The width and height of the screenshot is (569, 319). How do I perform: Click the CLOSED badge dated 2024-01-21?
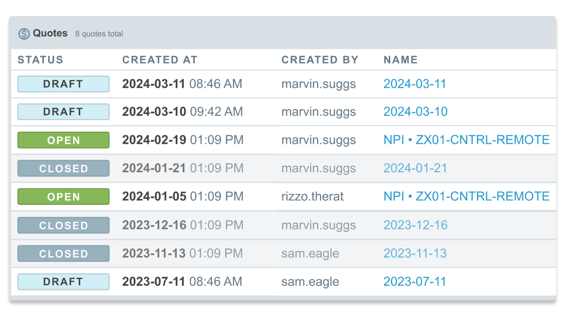click(x=64, y=168)
